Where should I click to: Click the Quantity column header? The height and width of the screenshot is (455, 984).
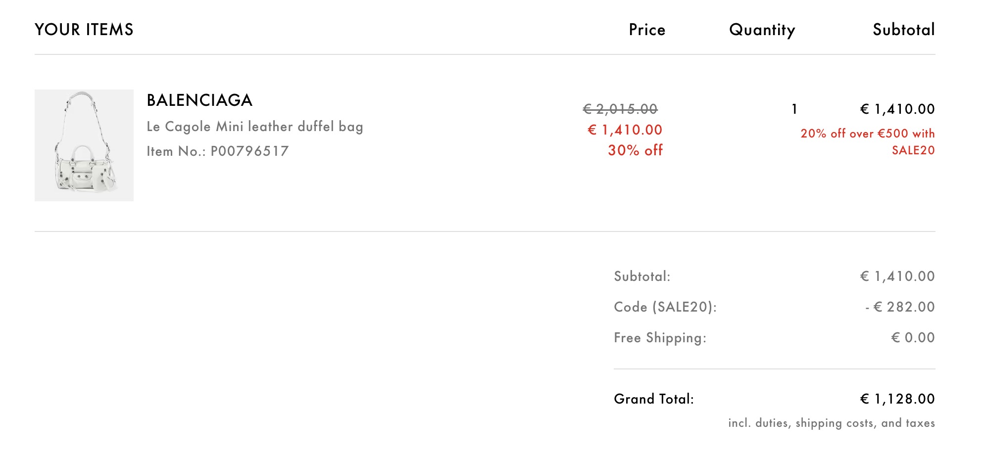tap(762, 30)
